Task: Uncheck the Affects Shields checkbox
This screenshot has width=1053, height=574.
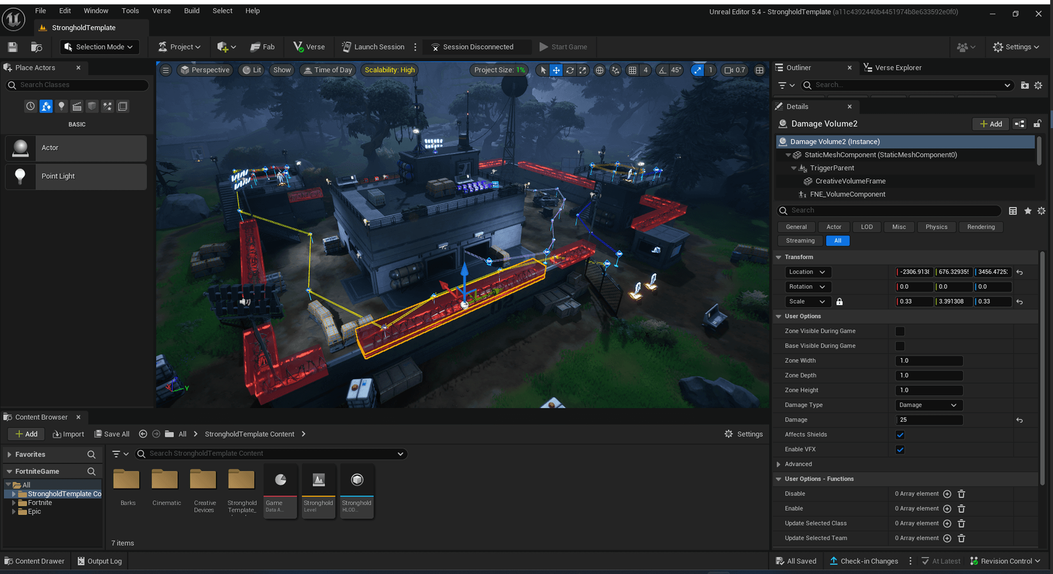Action: (900, 435)
